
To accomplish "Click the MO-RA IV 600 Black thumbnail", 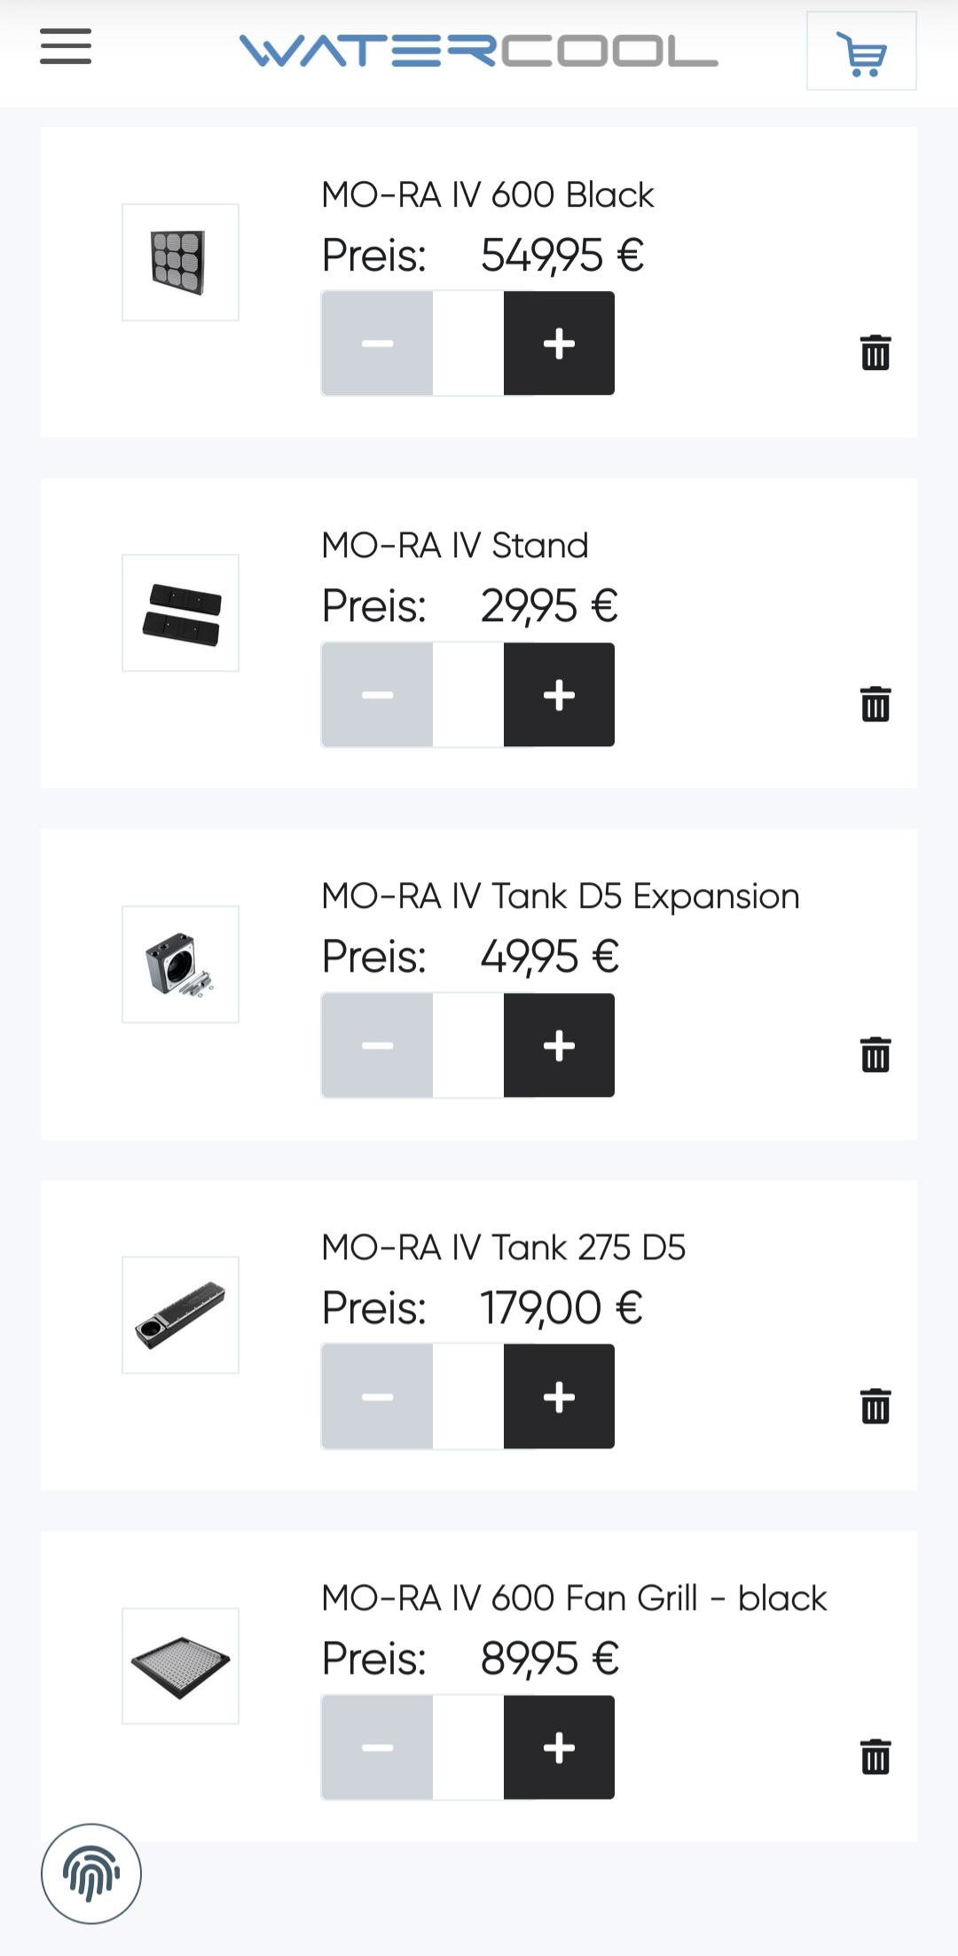I will (180, 263).
